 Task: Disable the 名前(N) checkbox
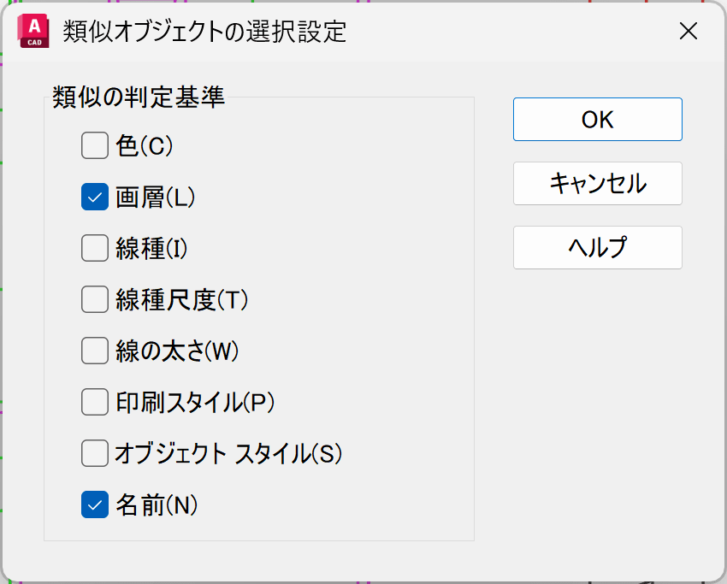94,505
